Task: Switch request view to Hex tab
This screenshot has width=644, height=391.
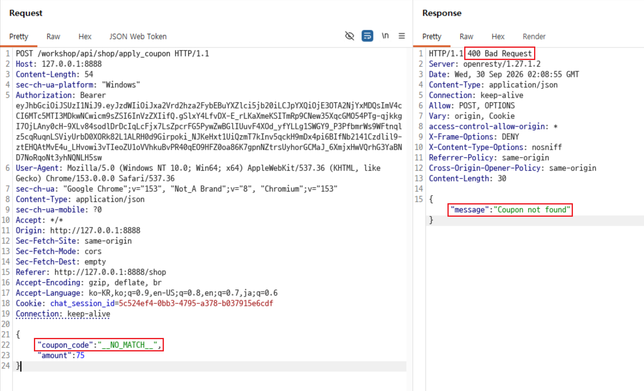Action: coord(85,36)
